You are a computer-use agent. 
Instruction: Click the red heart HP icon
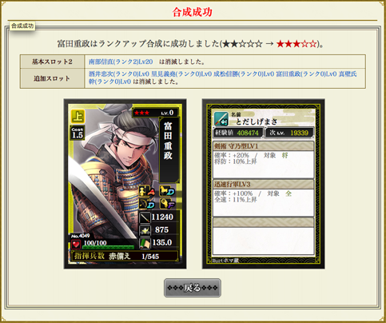coord(76,244)
